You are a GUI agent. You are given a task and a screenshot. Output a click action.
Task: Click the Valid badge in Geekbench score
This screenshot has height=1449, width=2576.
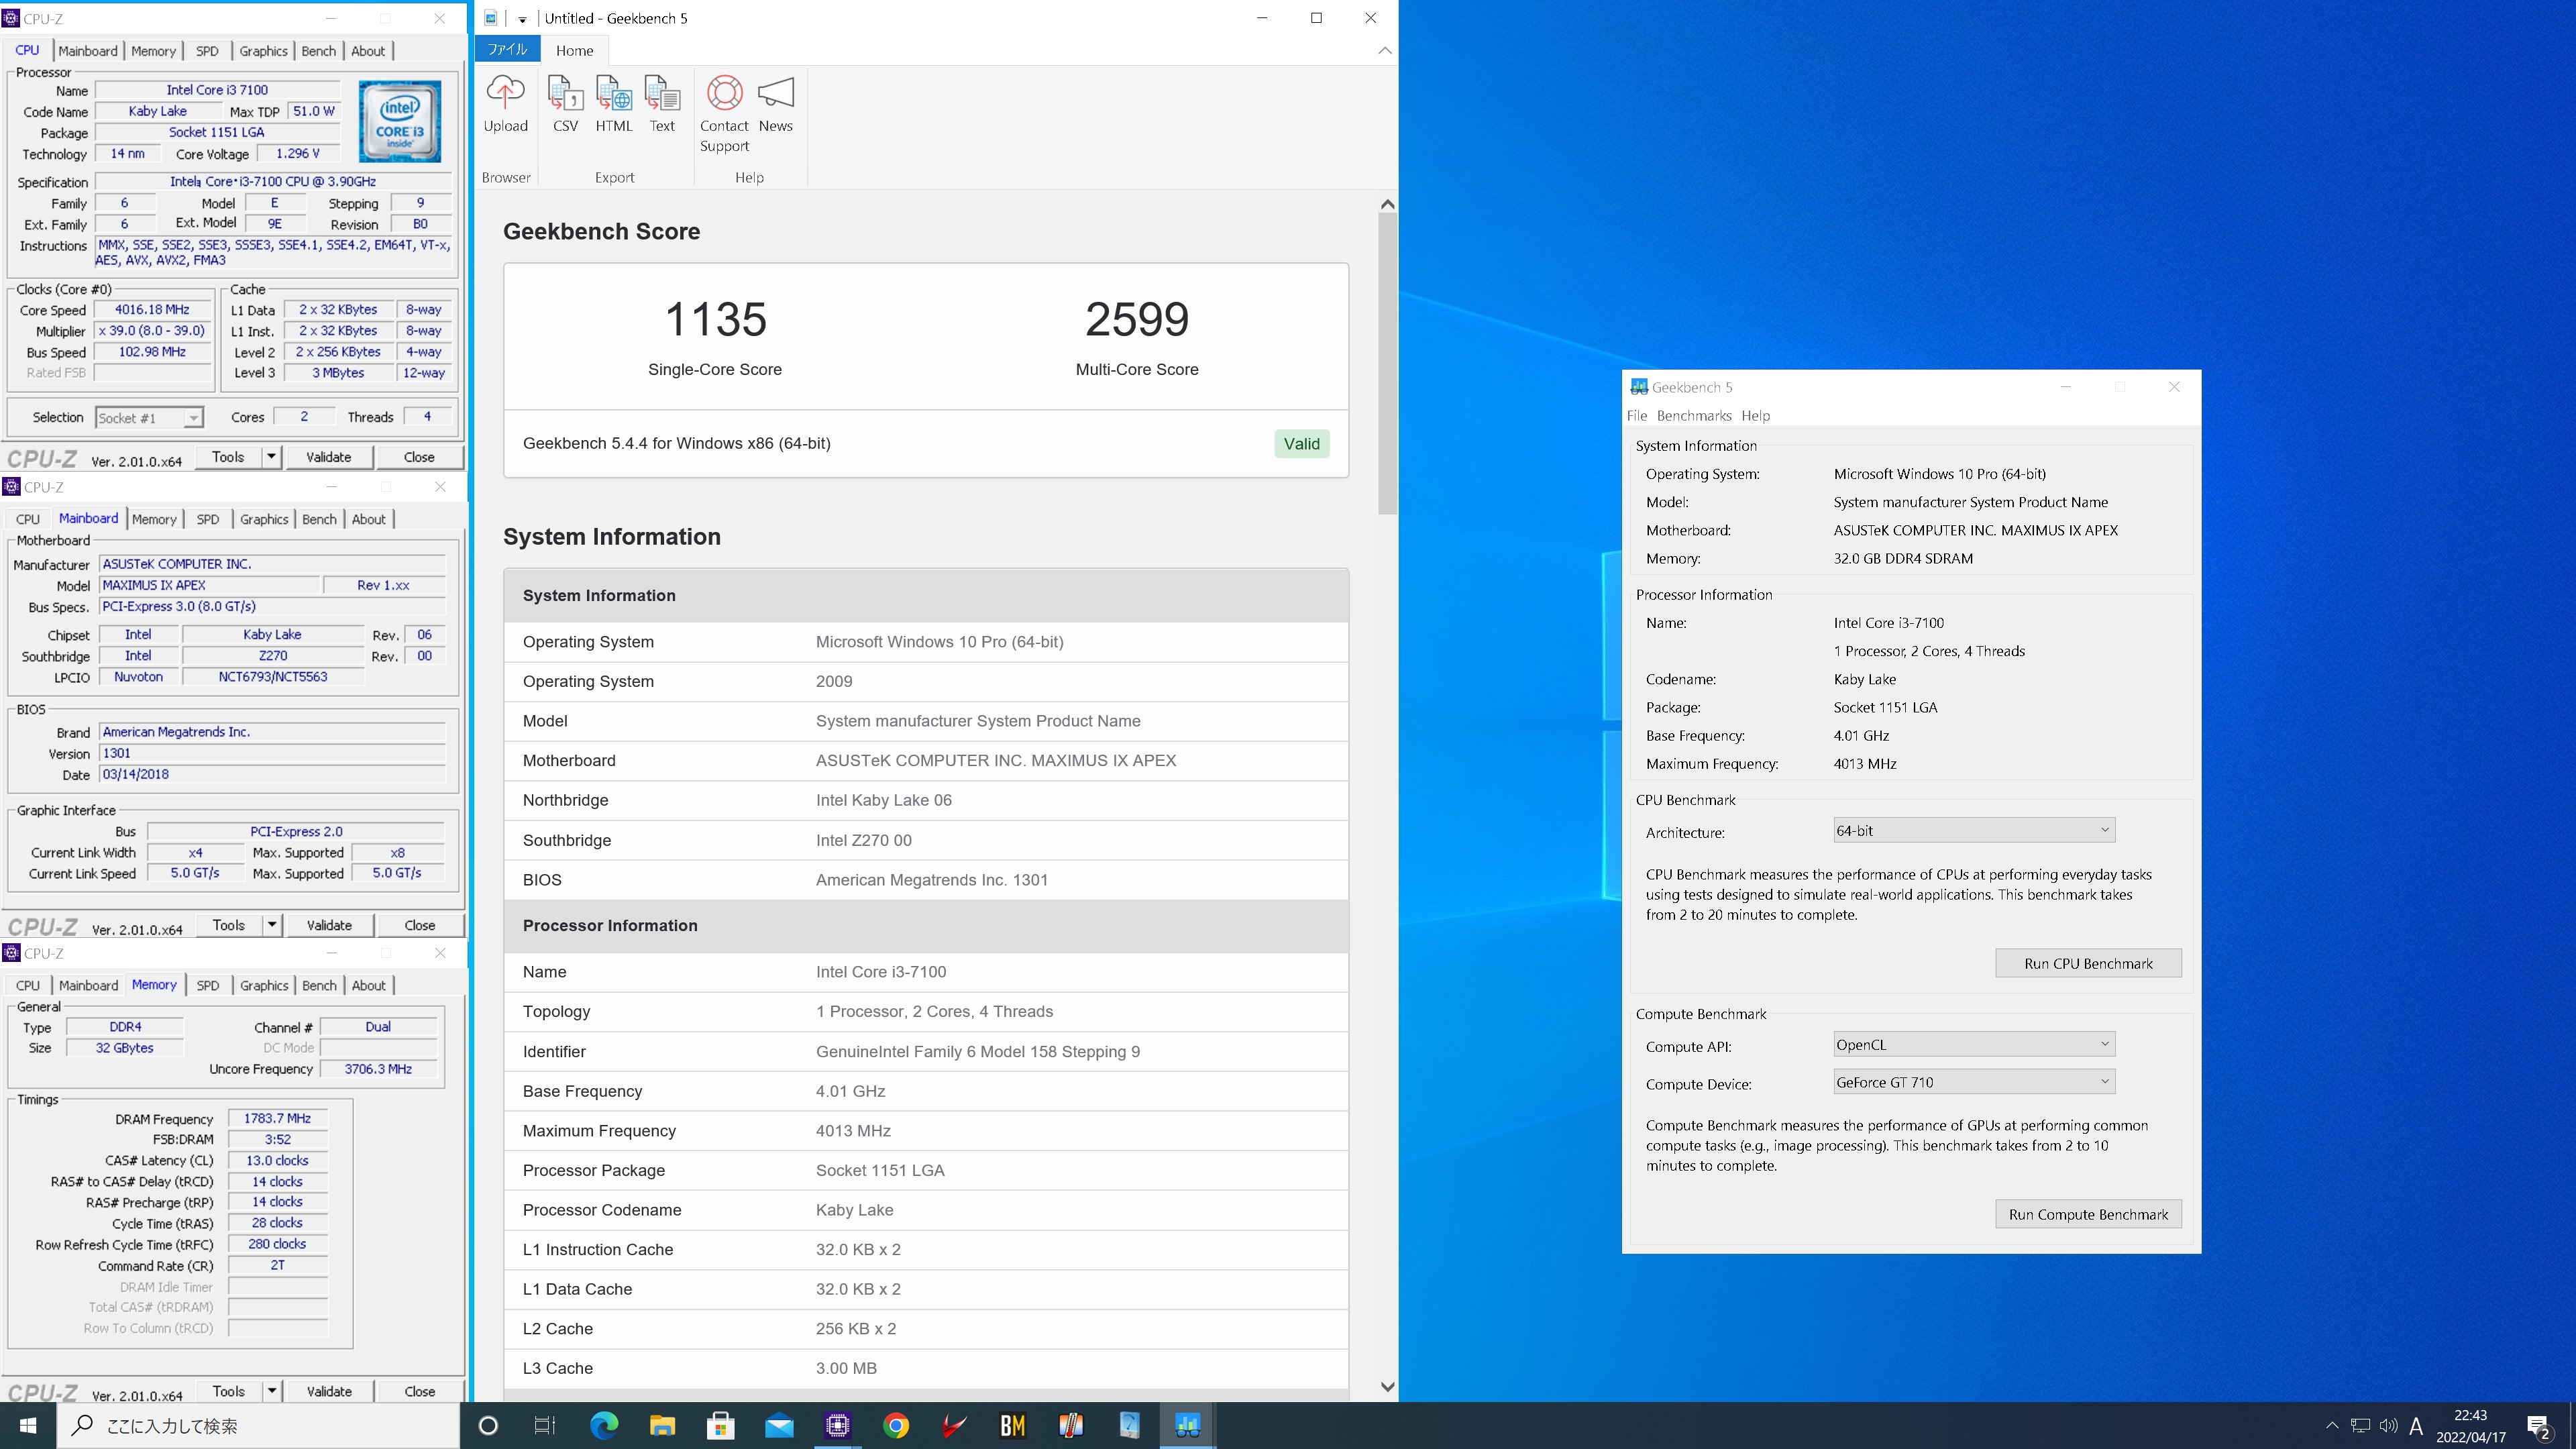[1302, 444]
